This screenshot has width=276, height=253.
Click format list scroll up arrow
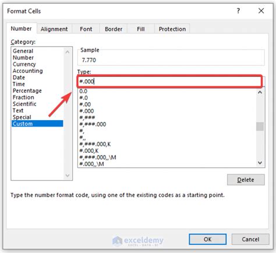click(x=260, y=92)
